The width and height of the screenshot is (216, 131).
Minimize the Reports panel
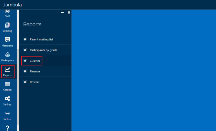pos(62,13)
